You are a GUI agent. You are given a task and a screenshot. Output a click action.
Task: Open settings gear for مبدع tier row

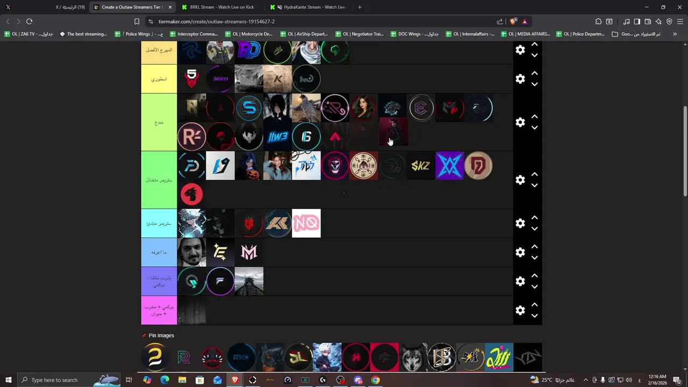[520, 123]
